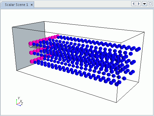Click the dotted grip beside Scalar Scene tab
The width and height of the screenshot is (154, 116).
[2, 5]
